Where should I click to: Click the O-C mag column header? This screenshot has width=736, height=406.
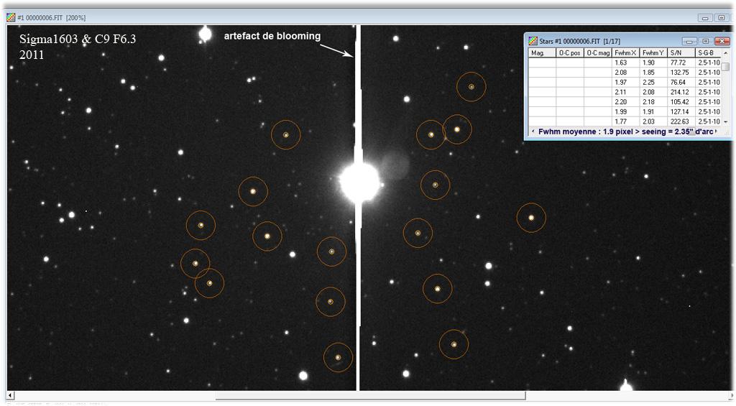click(x=598, y=52)
